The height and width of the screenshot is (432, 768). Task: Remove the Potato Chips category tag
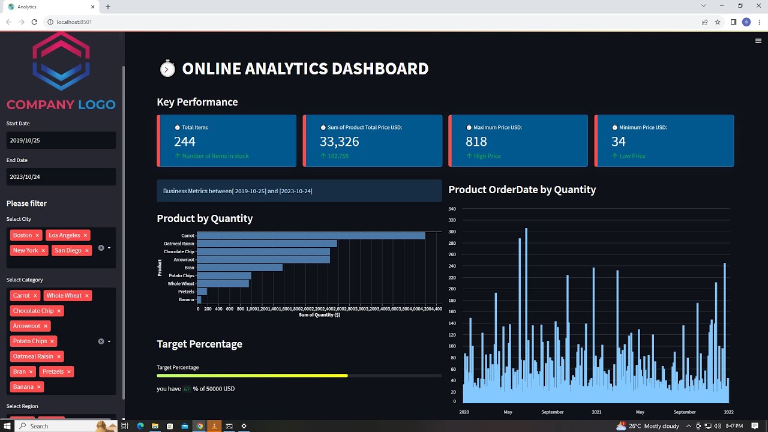52,341
